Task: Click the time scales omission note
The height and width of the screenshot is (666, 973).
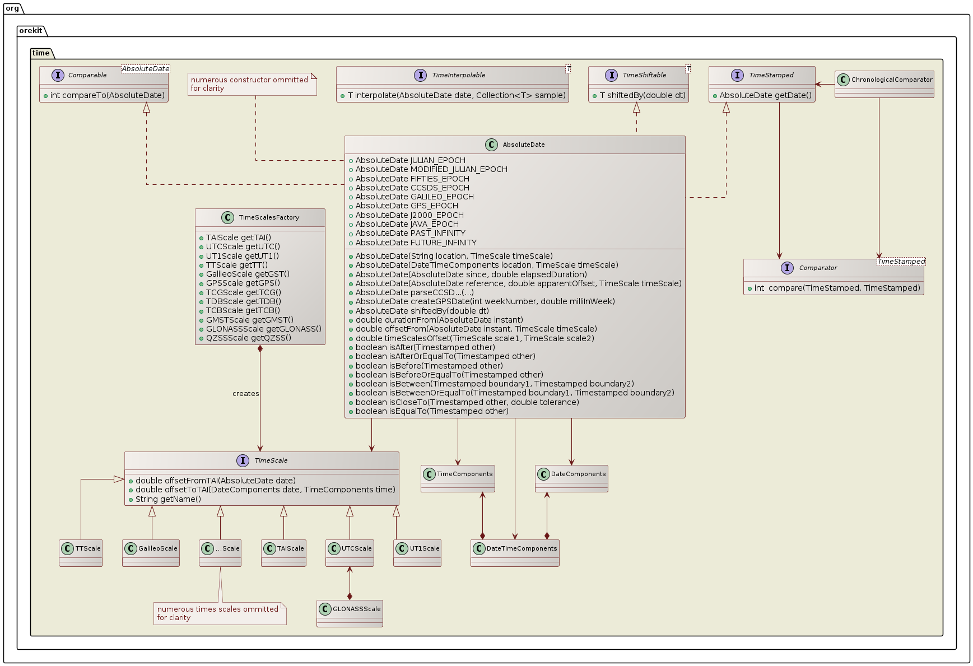Action: coord(218,613)
